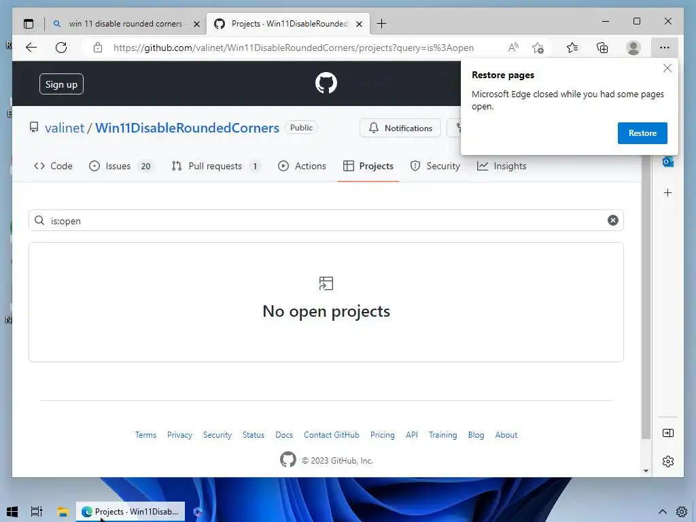Open Win11DisableRoundedCorners repository link

pos(187,128)
